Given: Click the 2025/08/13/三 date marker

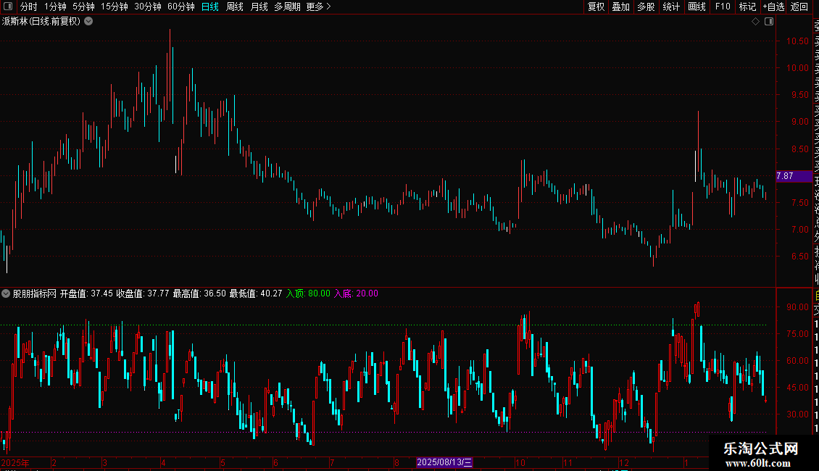Looking at the screenshot, I should pyautogui.click(x=444, y=462).
